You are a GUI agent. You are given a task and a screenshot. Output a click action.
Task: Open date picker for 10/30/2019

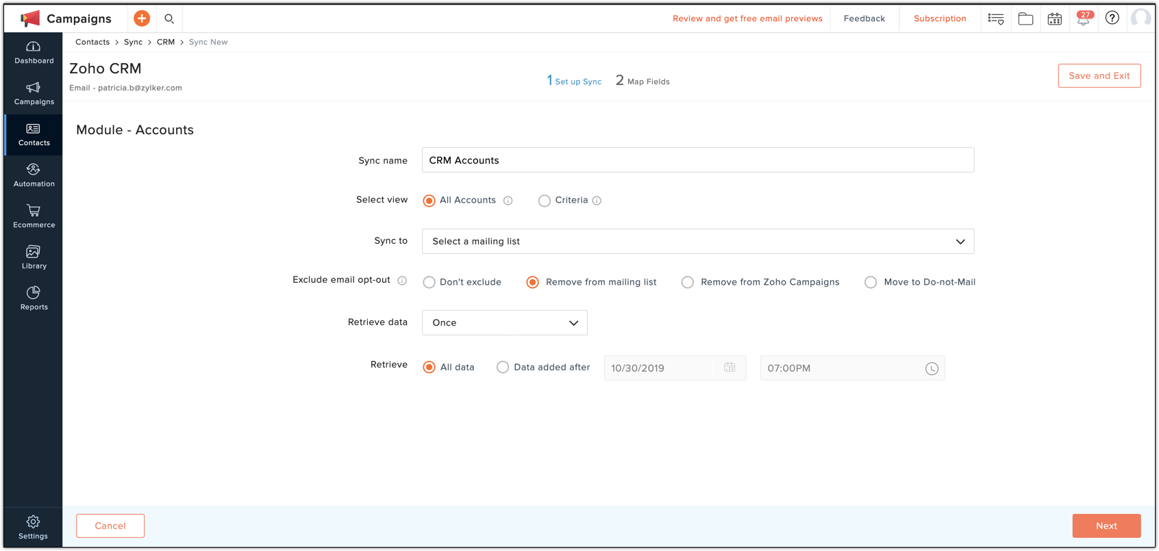pyautogui.click(x=730, y=368)
